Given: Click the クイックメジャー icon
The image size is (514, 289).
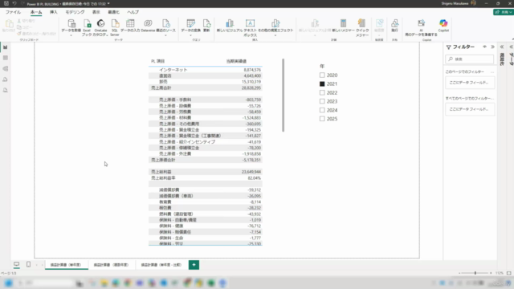Looking at the screenshot, I should pos(362,23).
